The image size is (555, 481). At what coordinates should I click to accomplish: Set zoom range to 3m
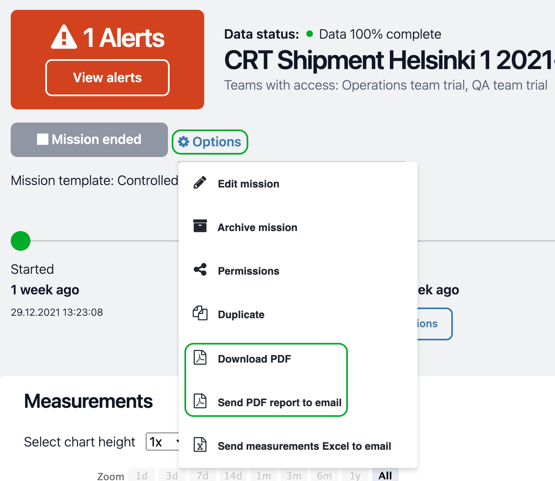294,475
